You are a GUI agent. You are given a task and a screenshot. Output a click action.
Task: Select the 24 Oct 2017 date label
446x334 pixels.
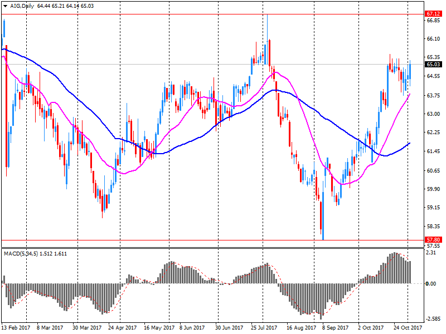point(408,327)
